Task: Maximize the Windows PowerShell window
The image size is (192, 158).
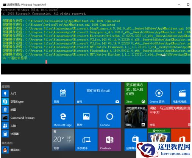Action: tap(188, 5)
